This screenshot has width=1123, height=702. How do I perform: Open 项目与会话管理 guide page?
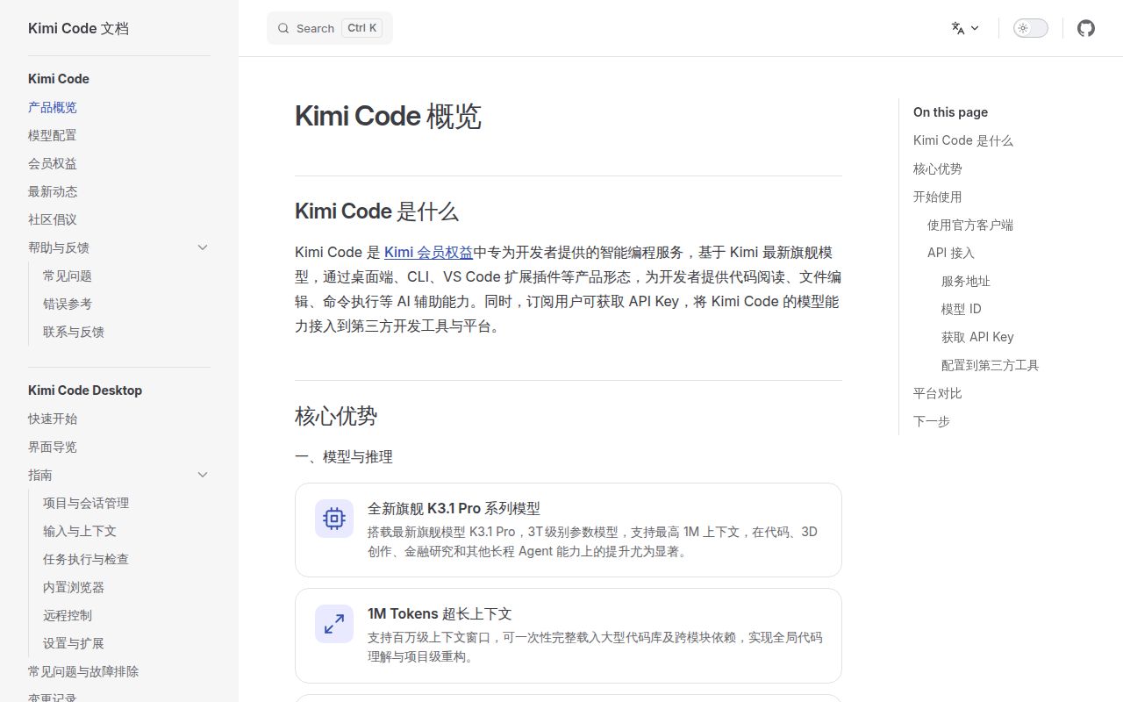pos(86,503)
